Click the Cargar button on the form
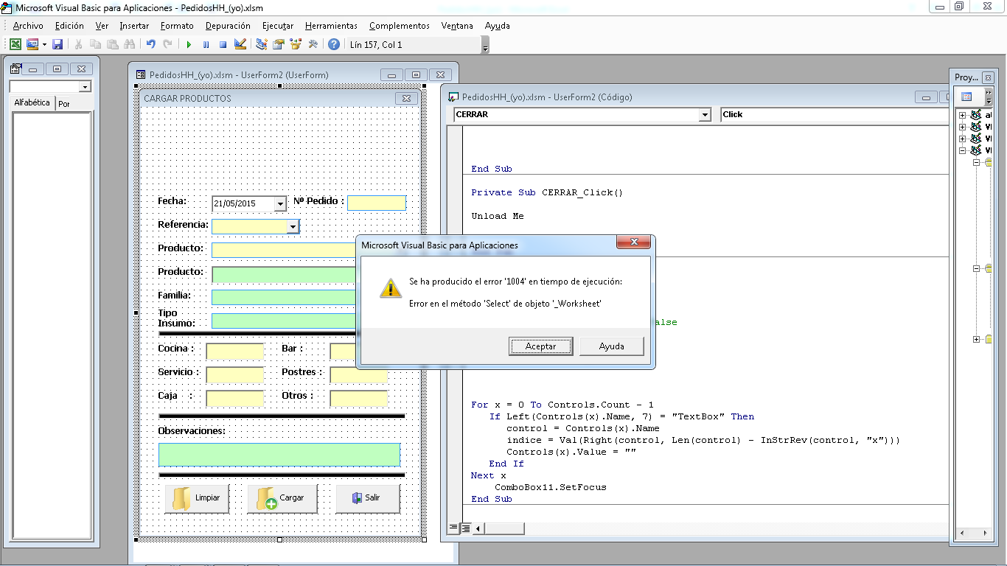This screenshot has height=566, width=1007. coord(282,497)
